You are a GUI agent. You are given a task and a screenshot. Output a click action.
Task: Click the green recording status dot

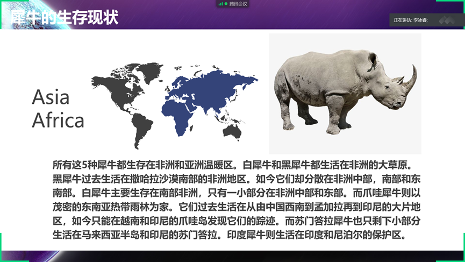pos(226,4)
